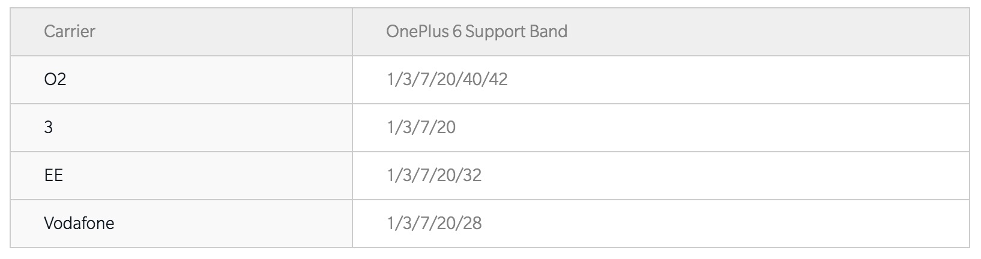Click the Carrier column header
The height and width of the screenshot is (259, 981).
tap(69, 31)
